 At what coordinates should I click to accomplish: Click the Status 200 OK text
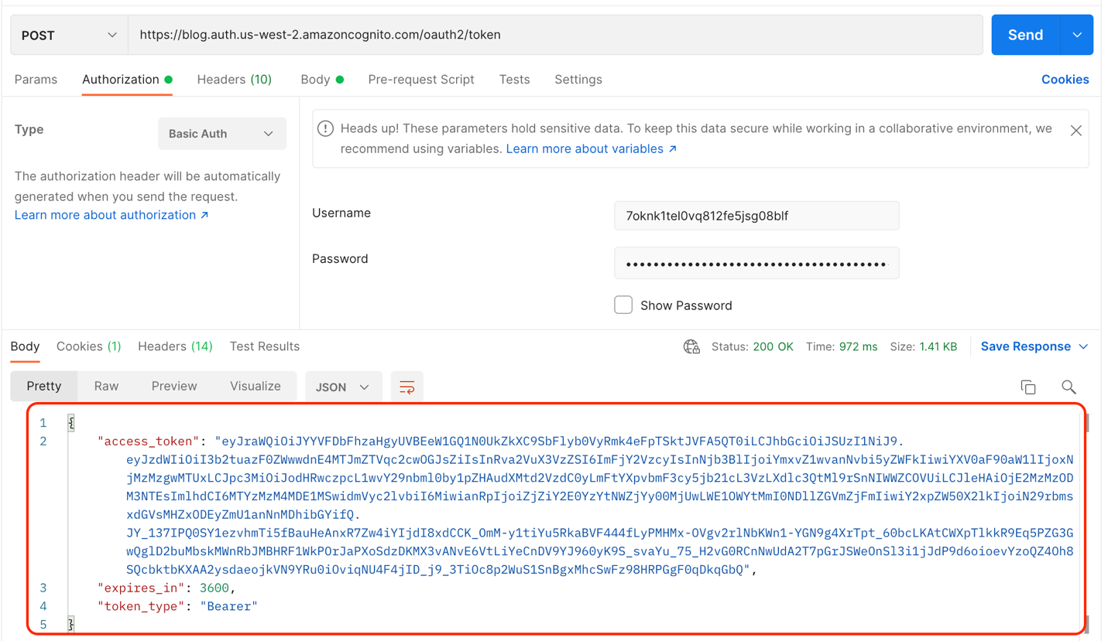coord(752,347)
